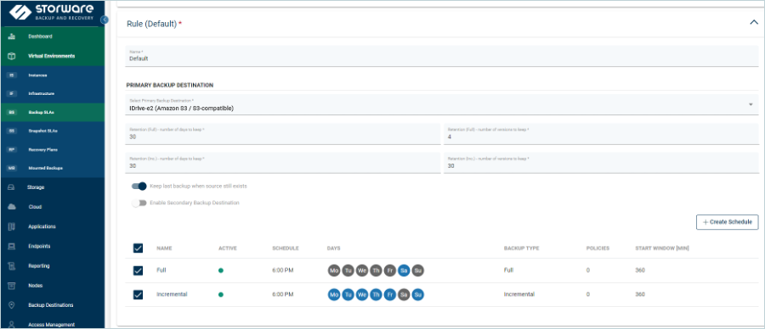The height and width of the screenshot is (329, 765).
Task: Click the Snapshot SLAs SS badge icon
Action: 12,131
